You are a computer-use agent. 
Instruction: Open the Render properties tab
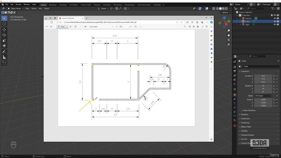pyautogui.click(x=235, y=67)
